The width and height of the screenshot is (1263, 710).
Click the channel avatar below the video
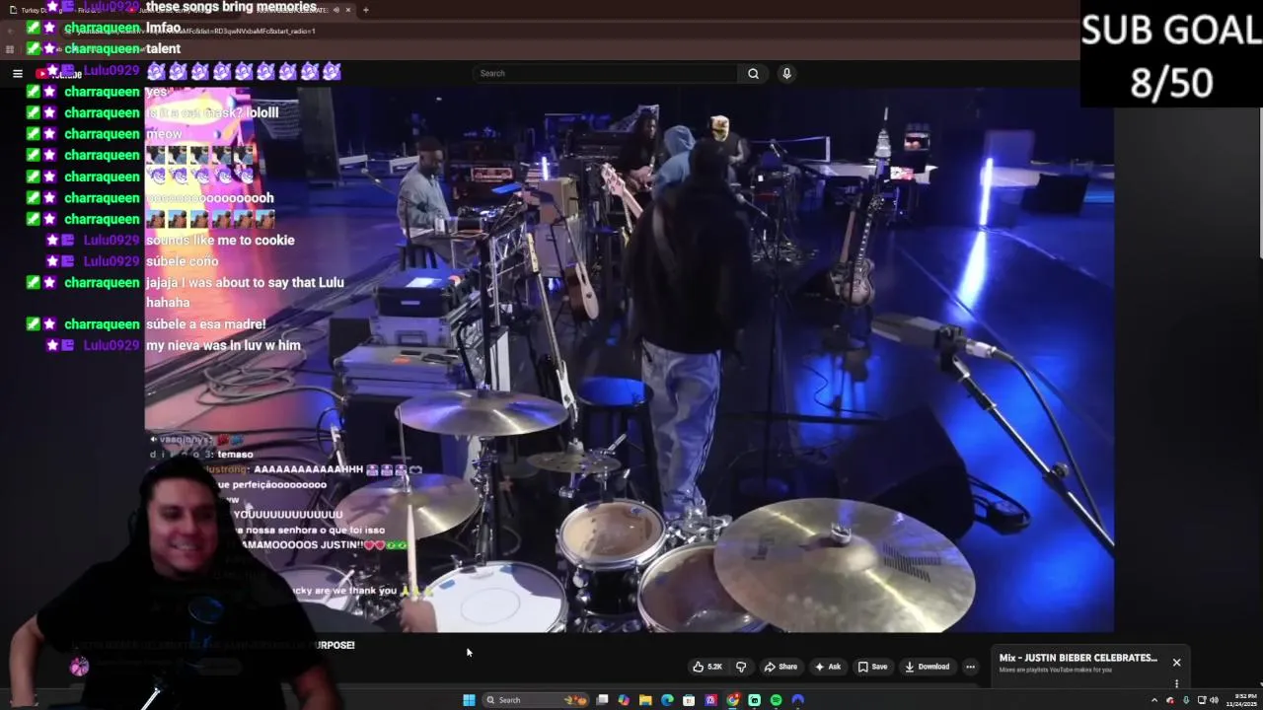click(x=79, y=667)
